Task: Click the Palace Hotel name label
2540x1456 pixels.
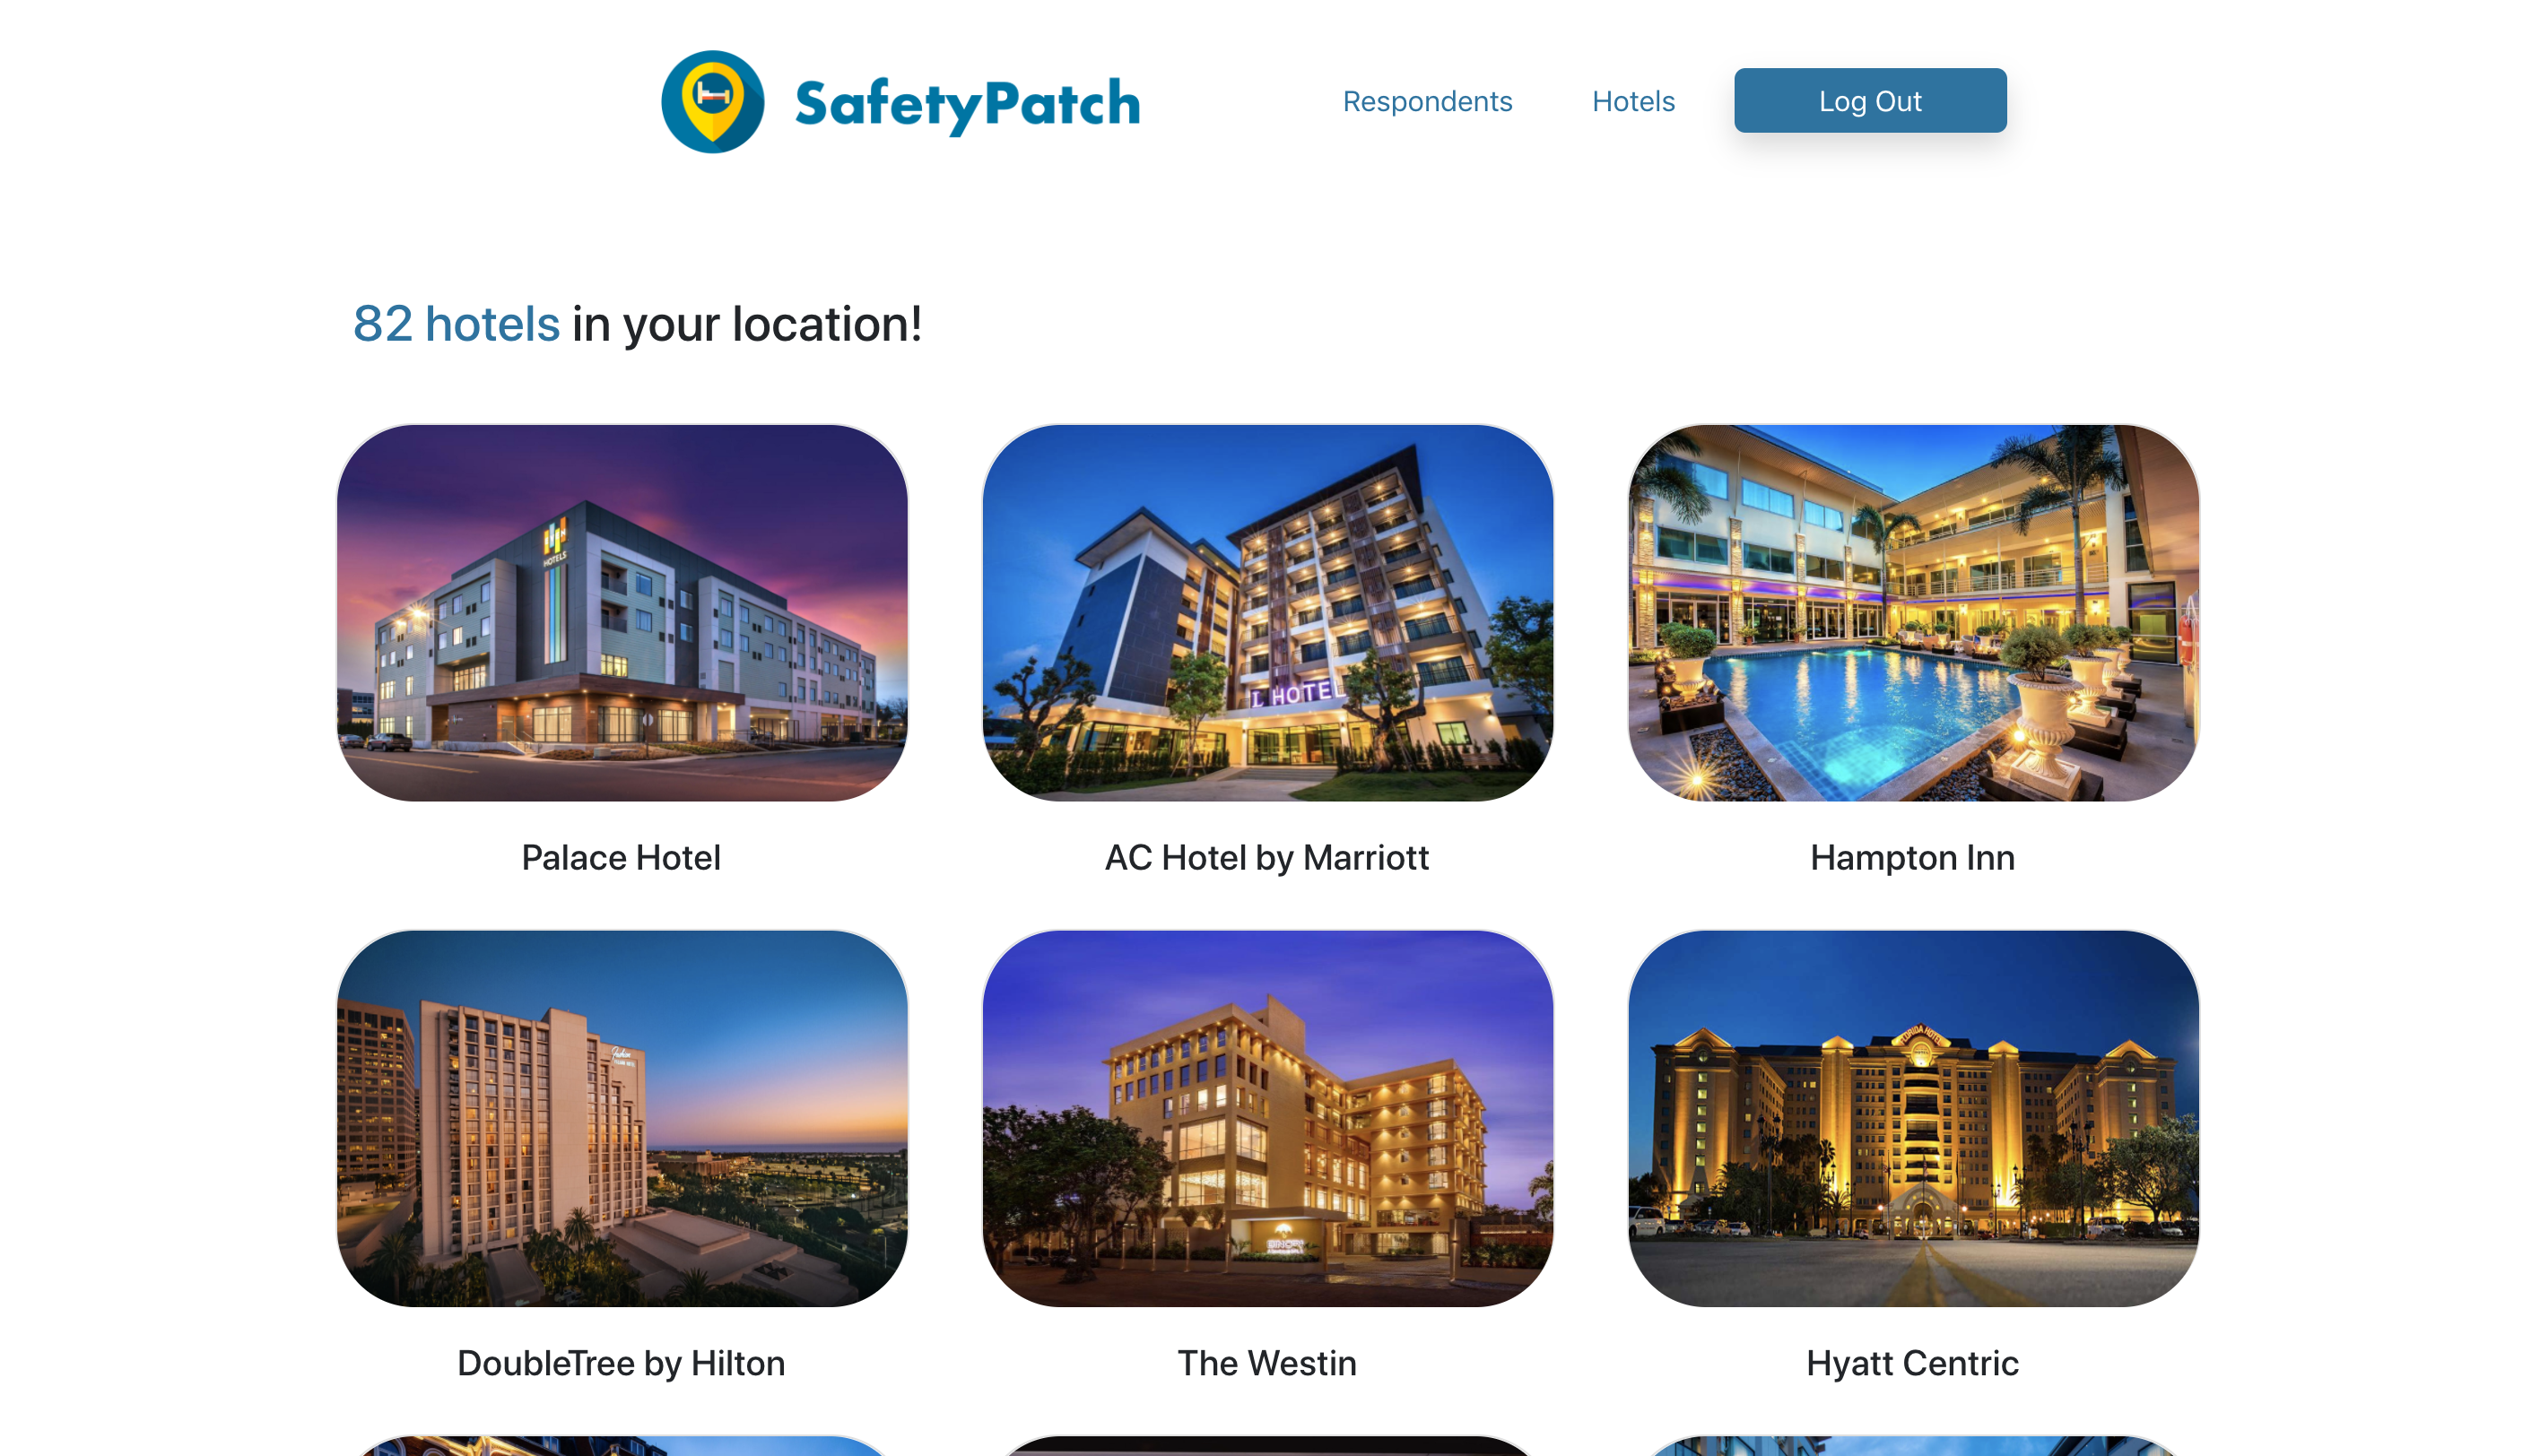Action: pos(621,857)
